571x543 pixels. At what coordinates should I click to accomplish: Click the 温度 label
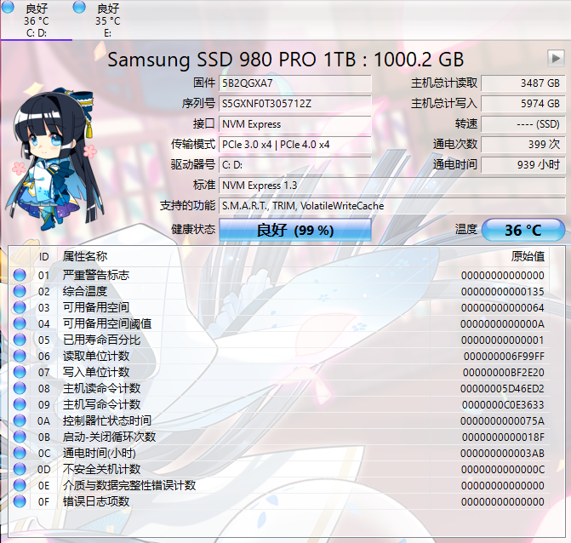point(466,230)
